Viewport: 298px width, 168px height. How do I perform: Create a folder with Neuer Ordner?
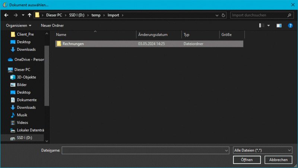[52, 25]
